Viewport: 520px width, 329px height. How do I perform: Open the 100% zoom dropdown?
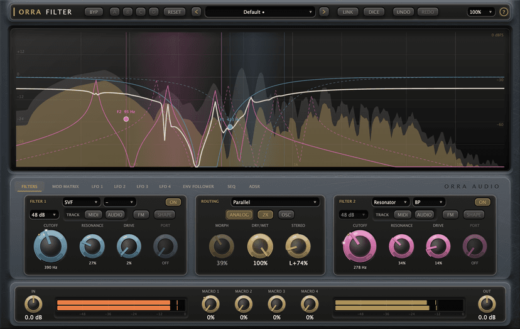coord(481,12)
